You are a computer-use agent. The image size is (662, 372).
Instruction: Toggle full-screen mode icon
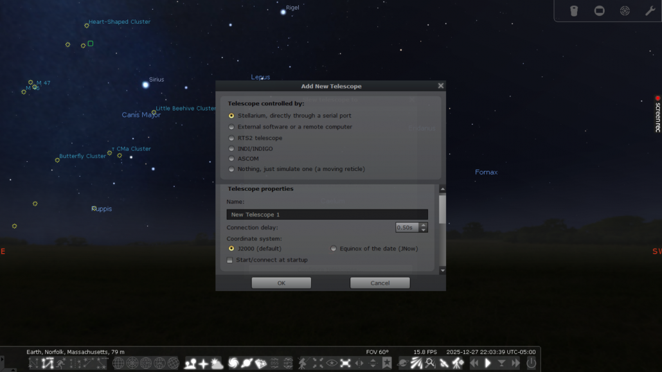pyautogui.click(x=345, y=363)
